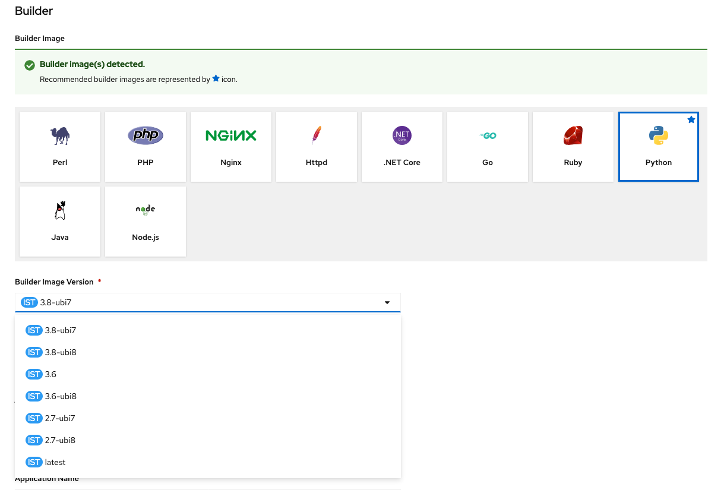The image size is (724, 490).
Task: Click the recommended star on Python tile
Action: click(x=691, y=119)
